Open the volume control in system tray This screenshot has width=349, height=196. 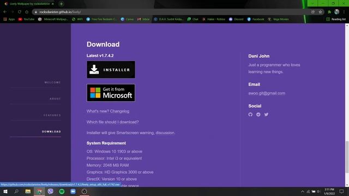click(318, 192)
